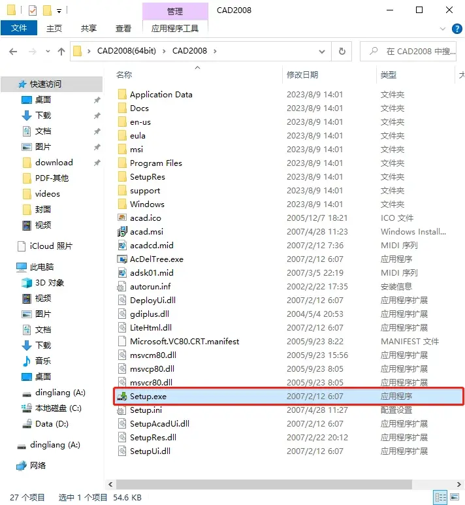
Task: Switch to the 主页 ribbon tab
Action: (54, 28)
